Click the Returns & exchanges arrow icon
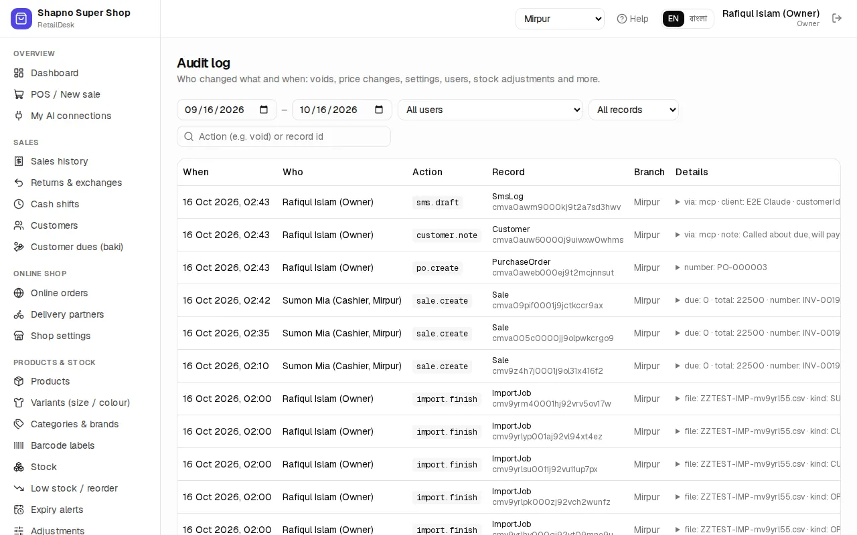Viewport: 857px width, 535px height. click(x=19, y=183)
